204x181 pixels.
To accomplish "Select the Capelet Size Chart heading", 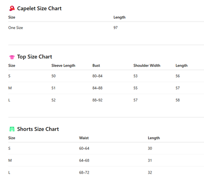I will click(x=39, y=8).
